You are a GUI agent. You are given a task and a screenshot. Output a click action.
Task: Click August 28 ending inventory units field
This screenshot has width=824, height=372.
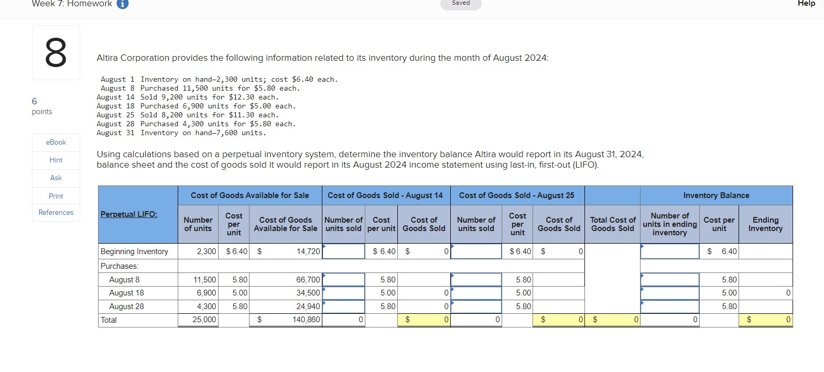click(670, 307)
